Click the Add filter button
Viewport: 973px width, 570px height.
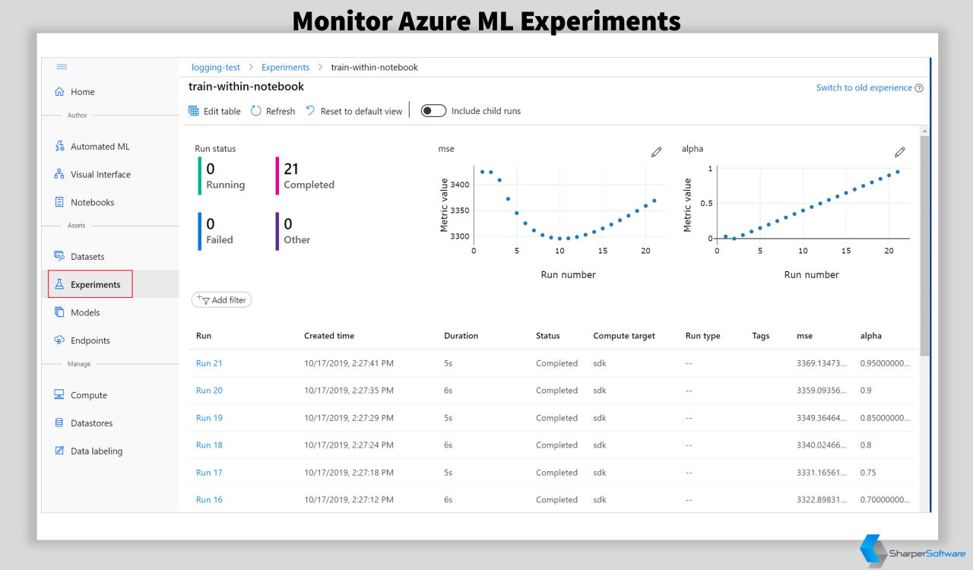pyautogui.click(x=221, y=300)
